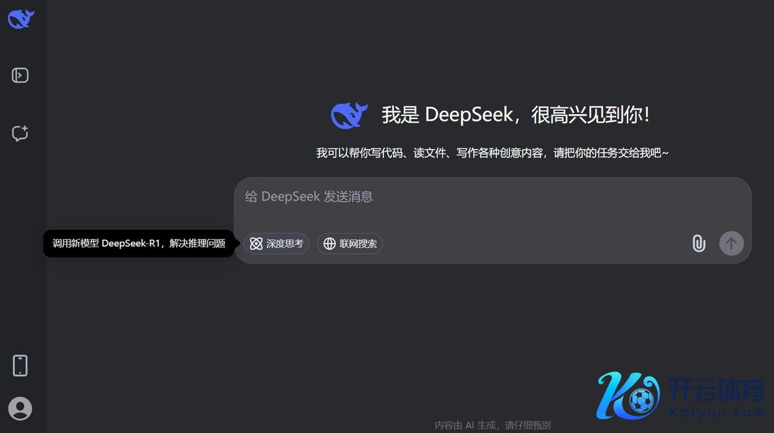Expand the collapsed sidebar panel
Screen dimensions: 774x433
pos(21,75)
